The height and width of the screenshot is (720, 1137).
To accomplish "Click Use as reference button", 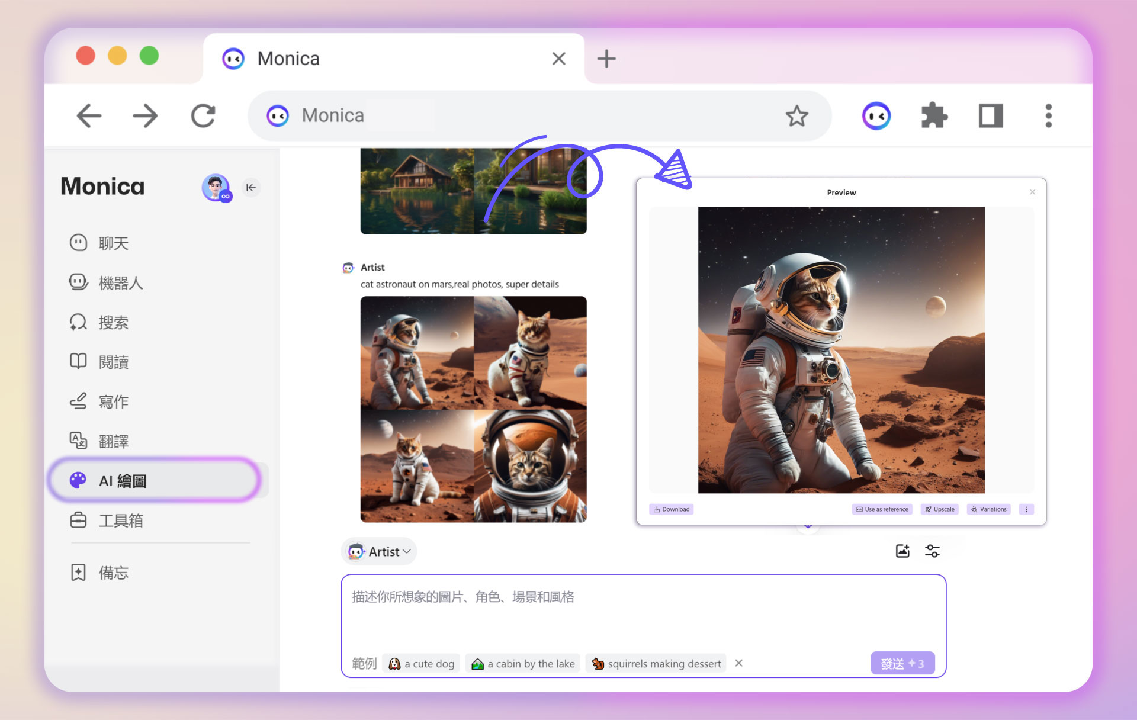I will [x=882, y=509].
